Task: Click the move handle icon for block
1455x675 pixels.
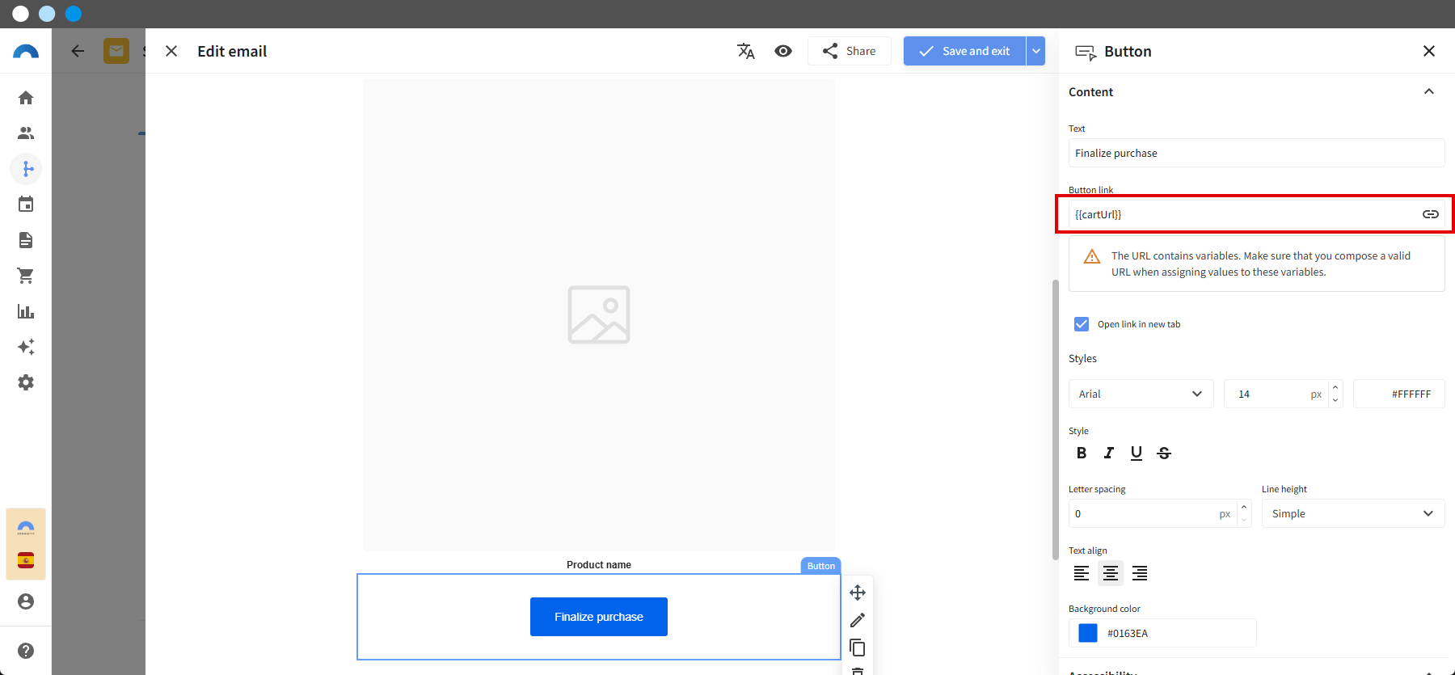Action: (x=858, y=593)
